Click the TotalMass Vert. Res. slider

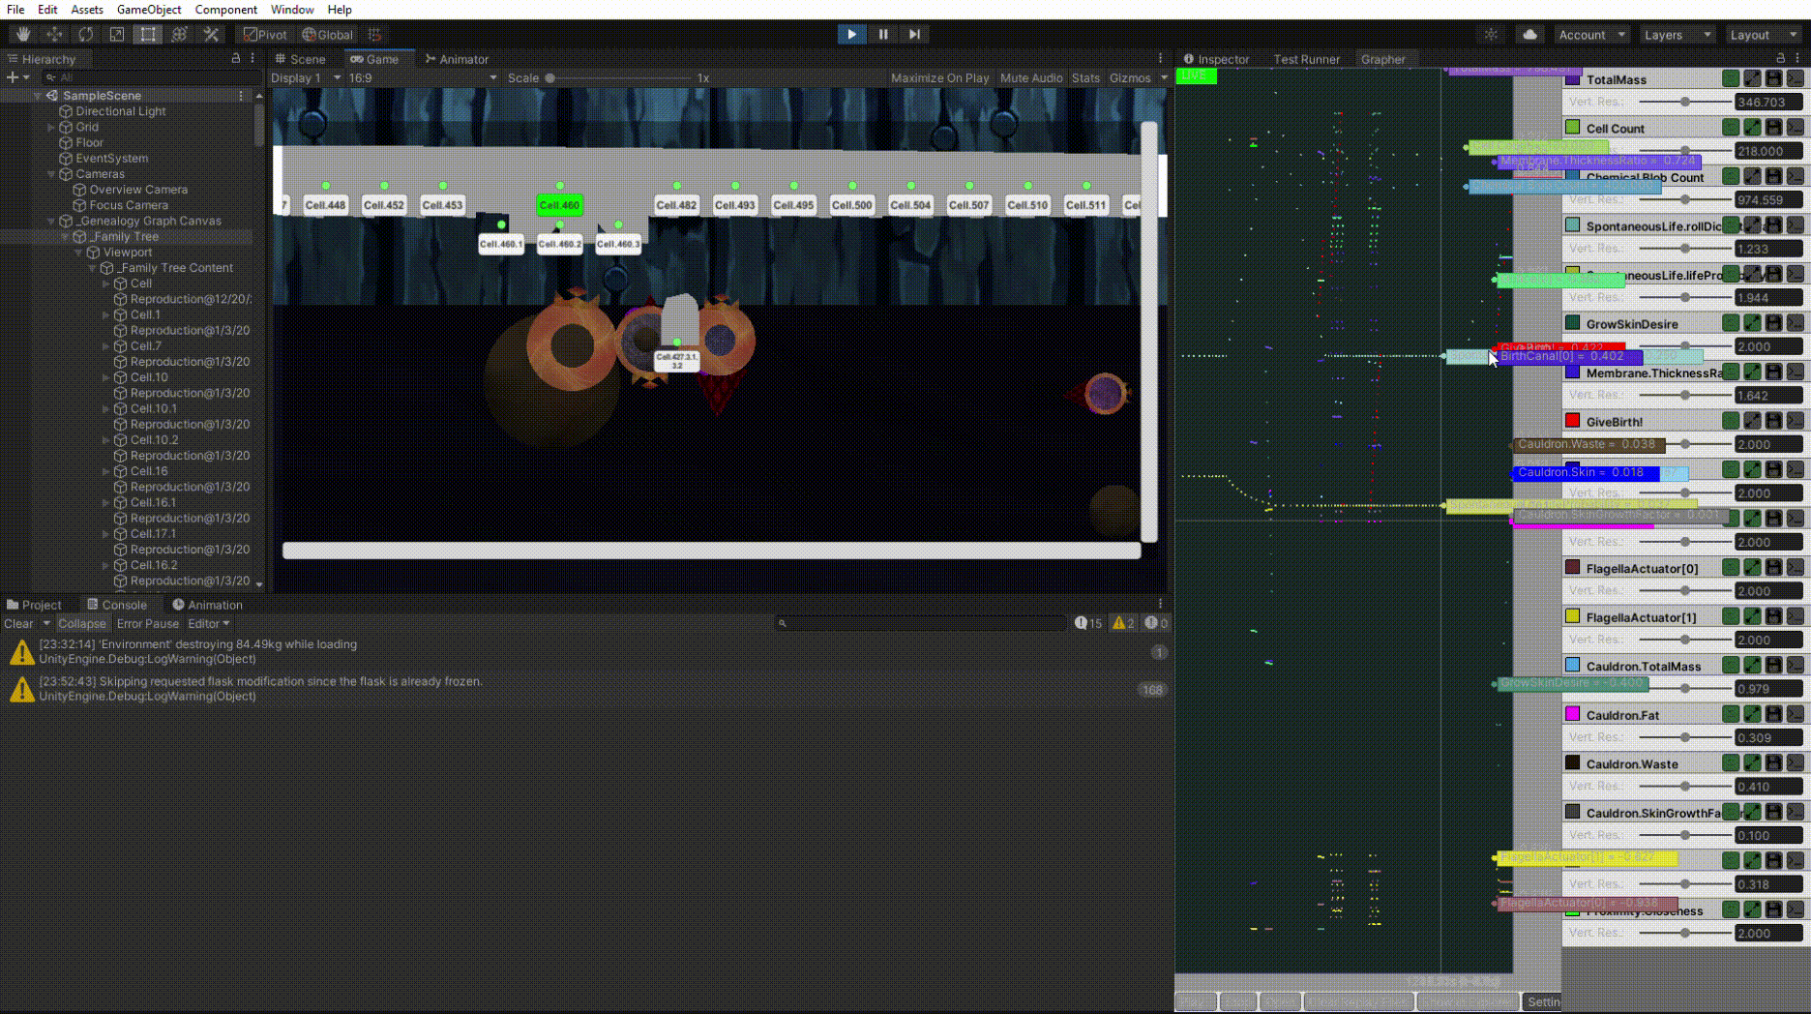1684,102
